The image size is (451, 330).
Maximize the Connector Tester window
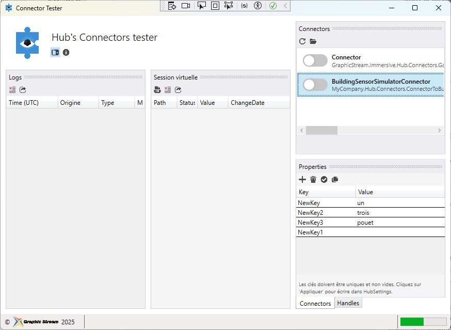415,8
